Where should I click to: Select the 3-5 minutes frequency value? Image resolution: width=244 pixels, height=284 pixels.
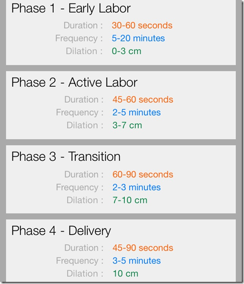point(137,261)
